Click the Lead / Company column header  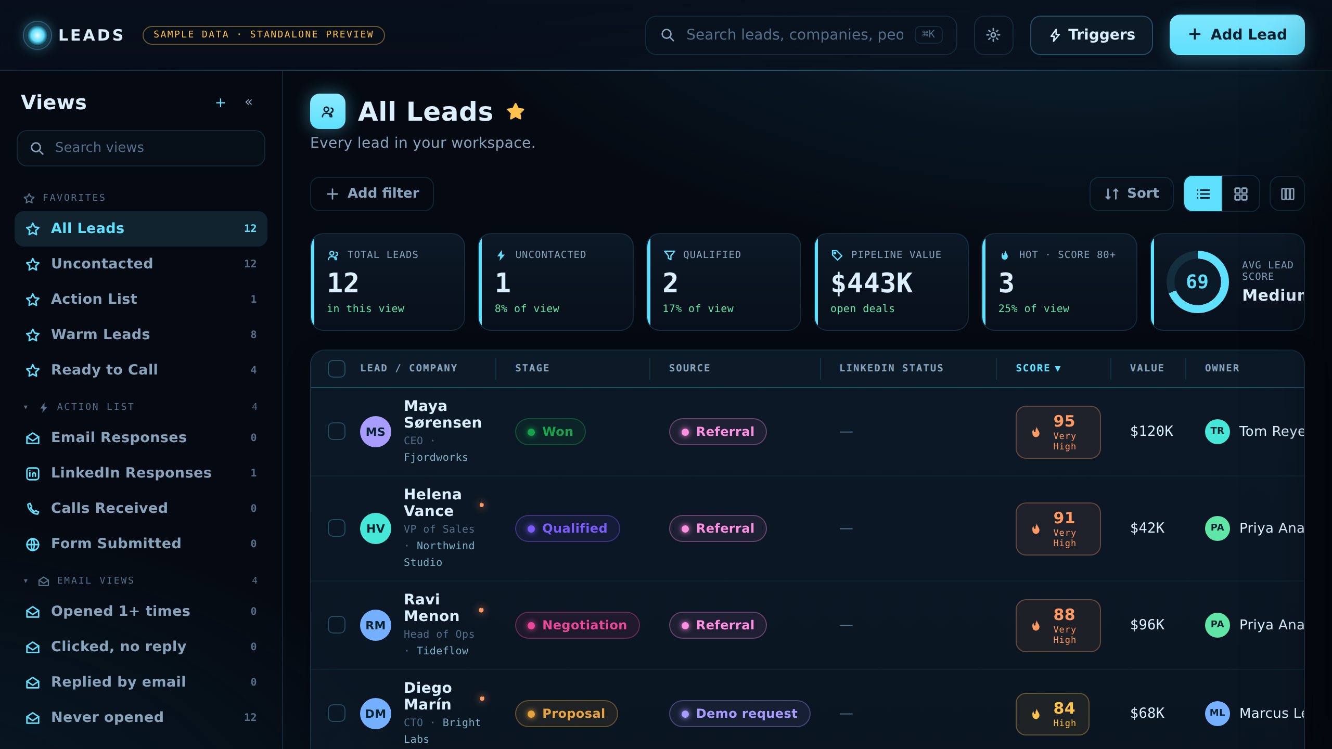pos(408,368)
